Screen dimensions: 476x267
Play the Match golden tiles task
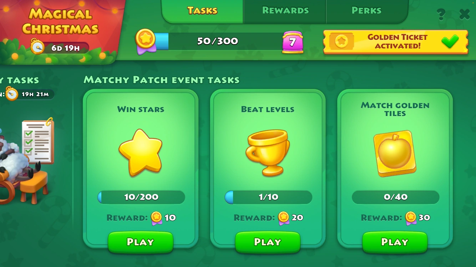(x=395, y=242)
